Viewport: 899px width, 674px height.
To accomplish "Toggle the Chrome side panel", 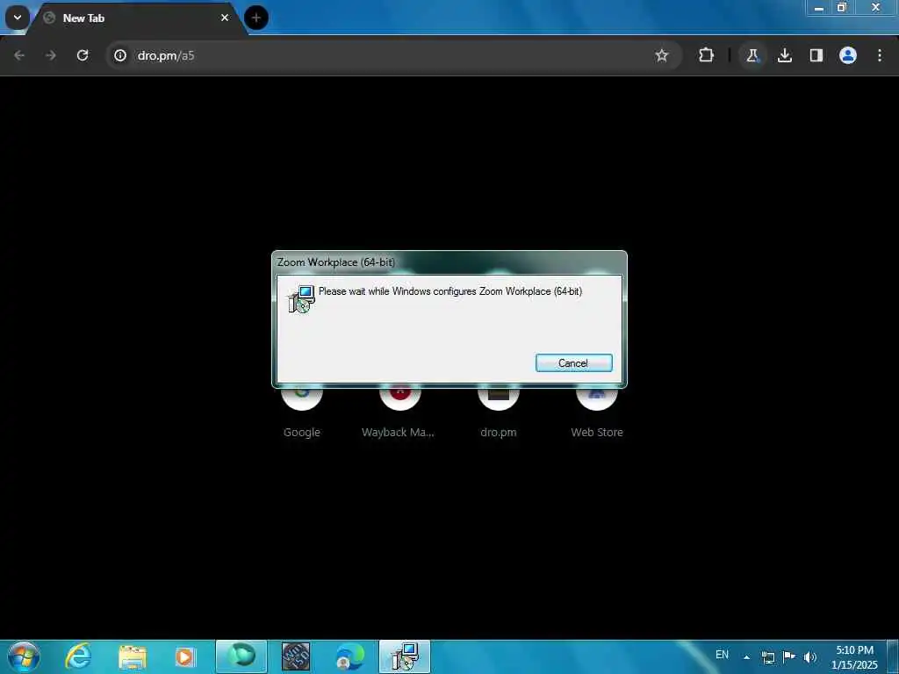I will pyautogui.click(x=816, y=55).
